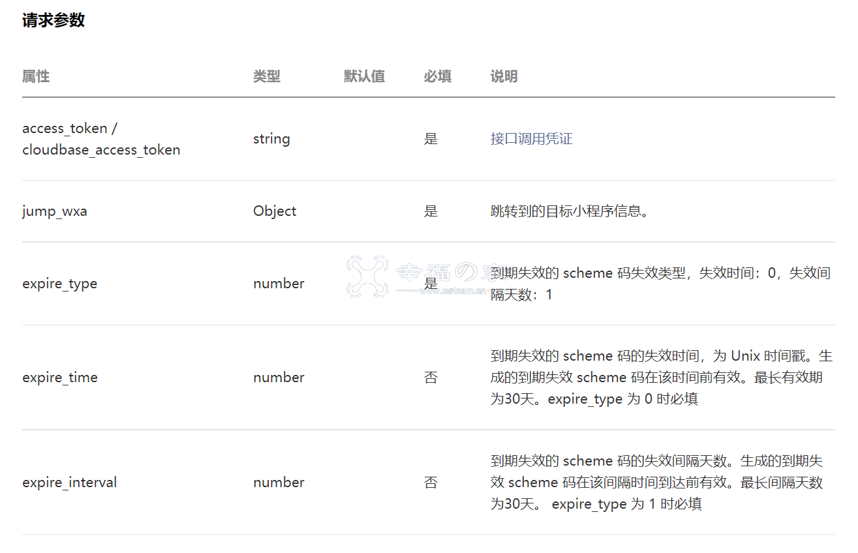Click the 必填 column header

pos(437,76)
